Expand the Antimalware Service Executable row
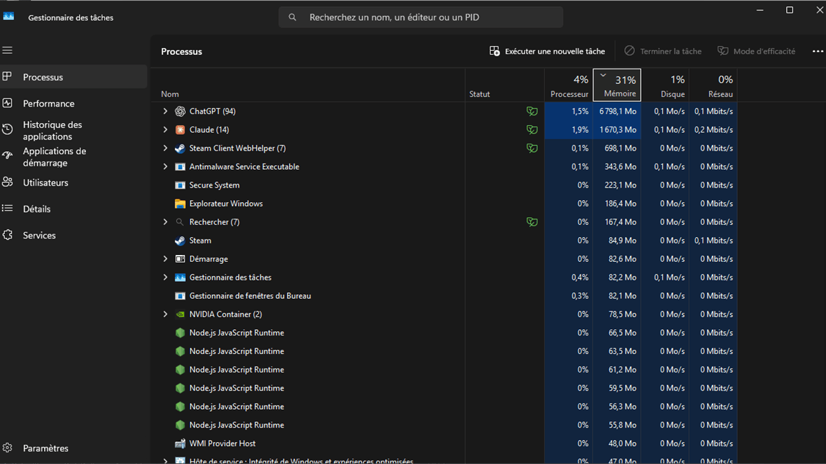Viewport: 826px width, 464px height. 165,167
